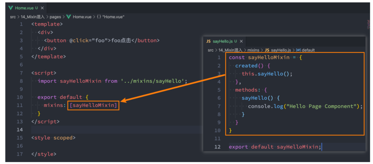Open the {} "Home.vue" symbol breadcrumb
The width and height of the screenshot is (373, 164).
(x=111, y=17)
